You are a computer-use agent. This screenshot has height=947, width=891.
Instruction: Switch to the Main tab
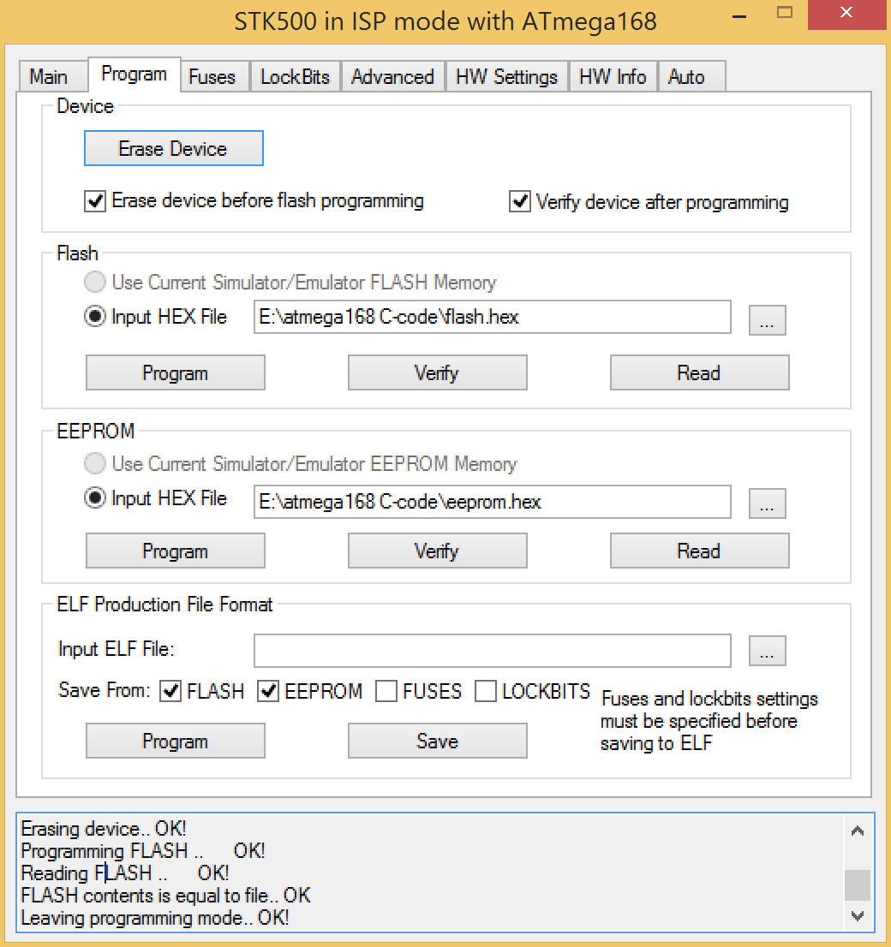click(53, 77)
